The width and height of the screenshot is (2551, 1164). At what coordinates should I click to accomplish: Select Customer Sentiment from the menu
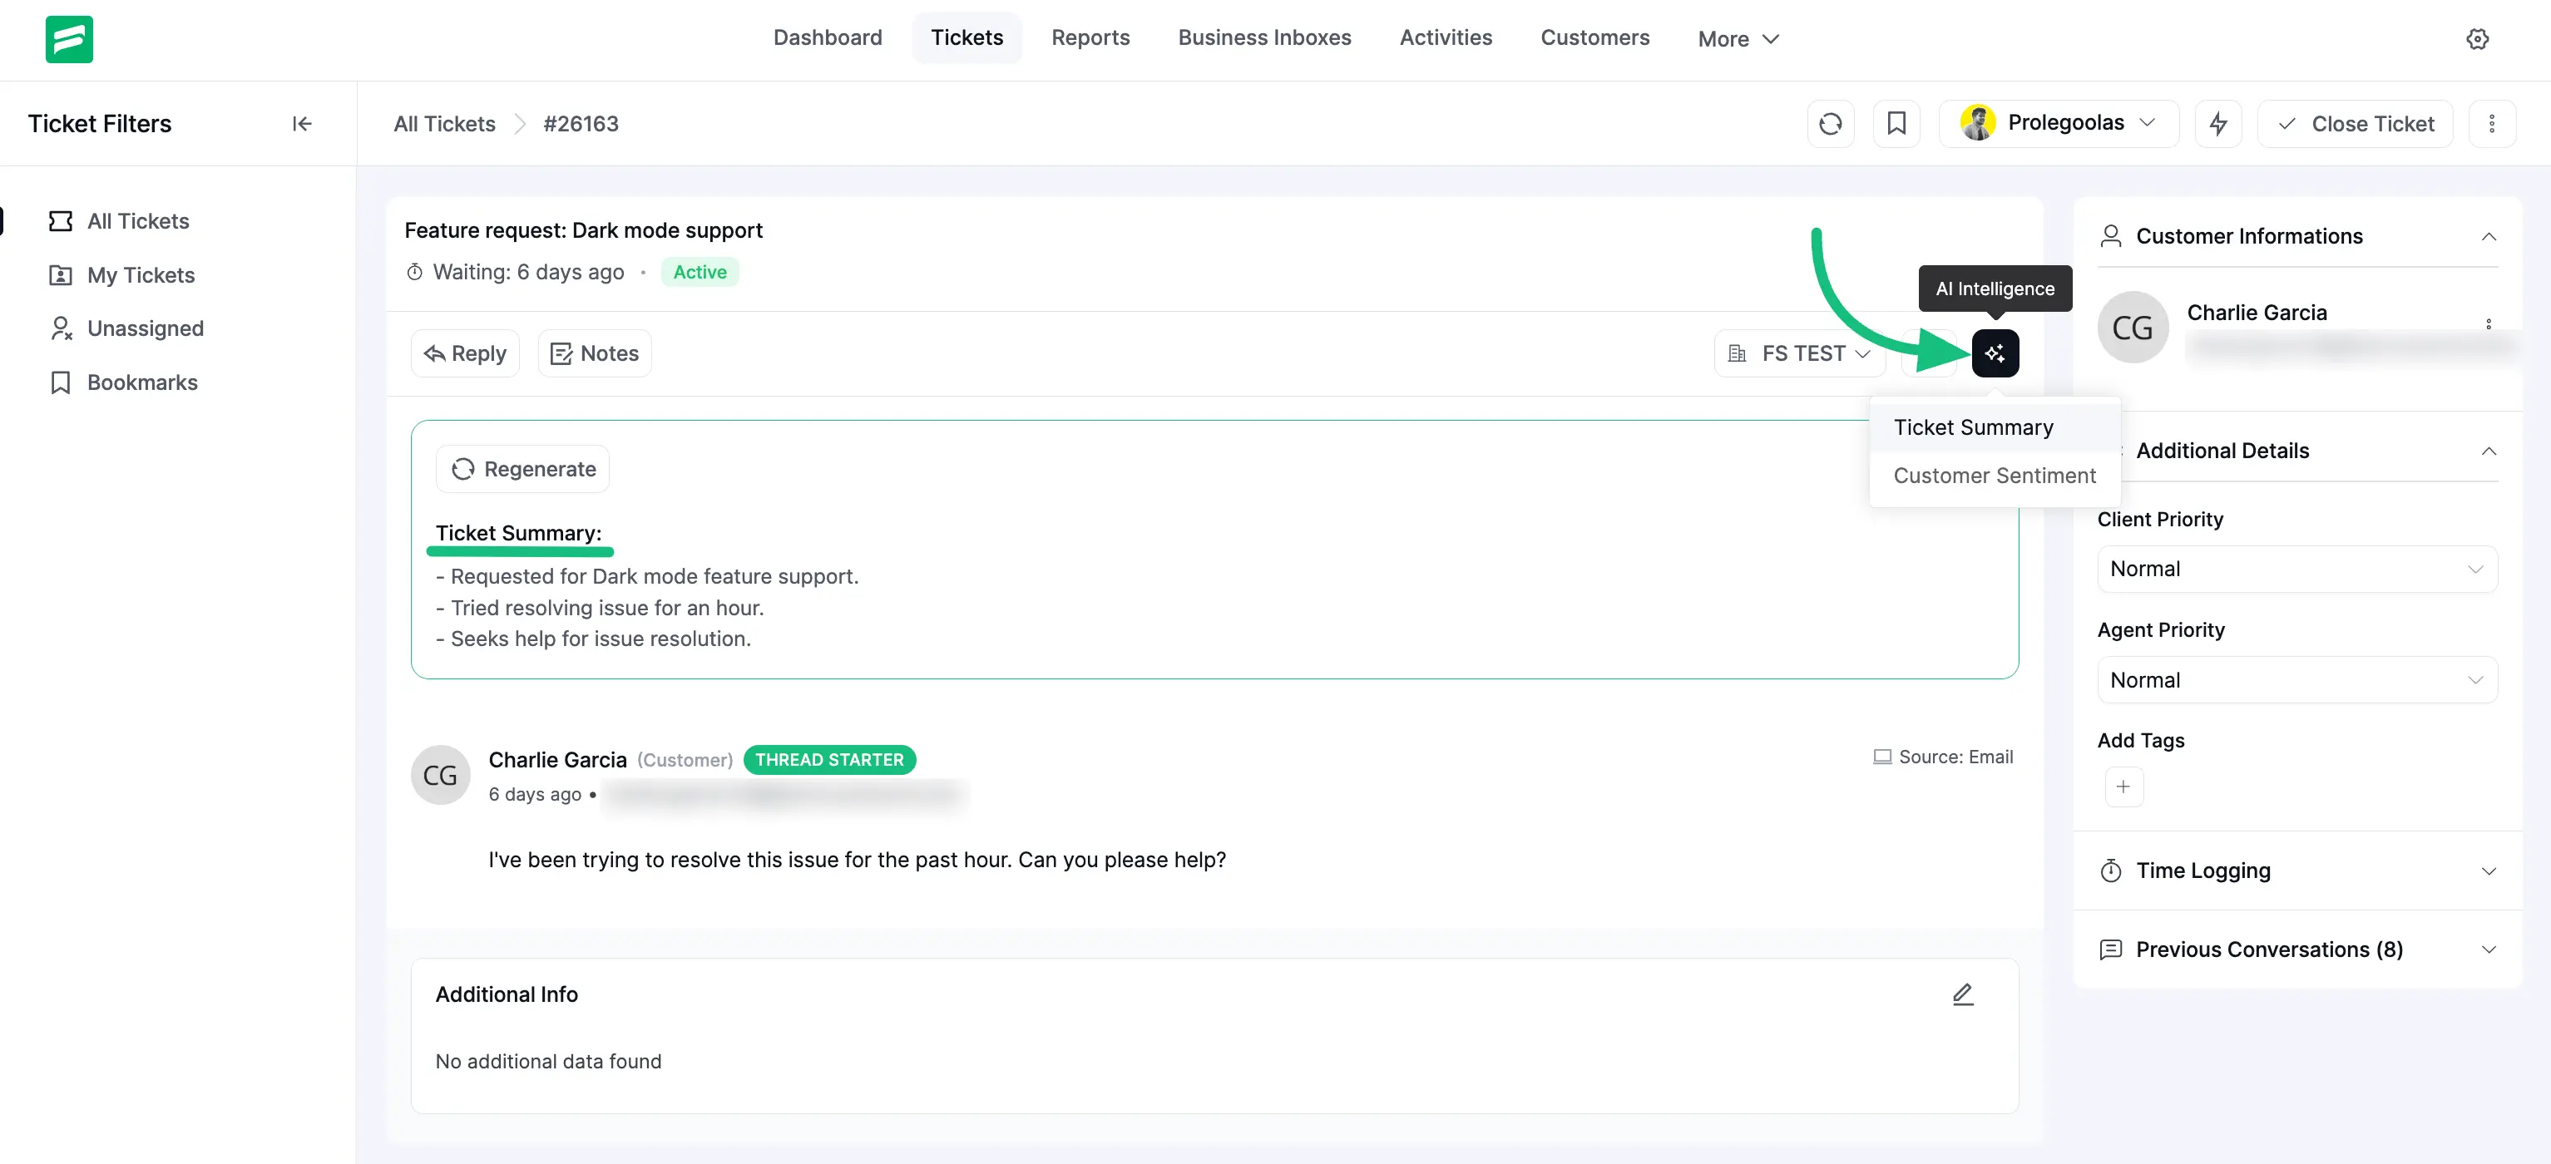[x=1994, y=476]
